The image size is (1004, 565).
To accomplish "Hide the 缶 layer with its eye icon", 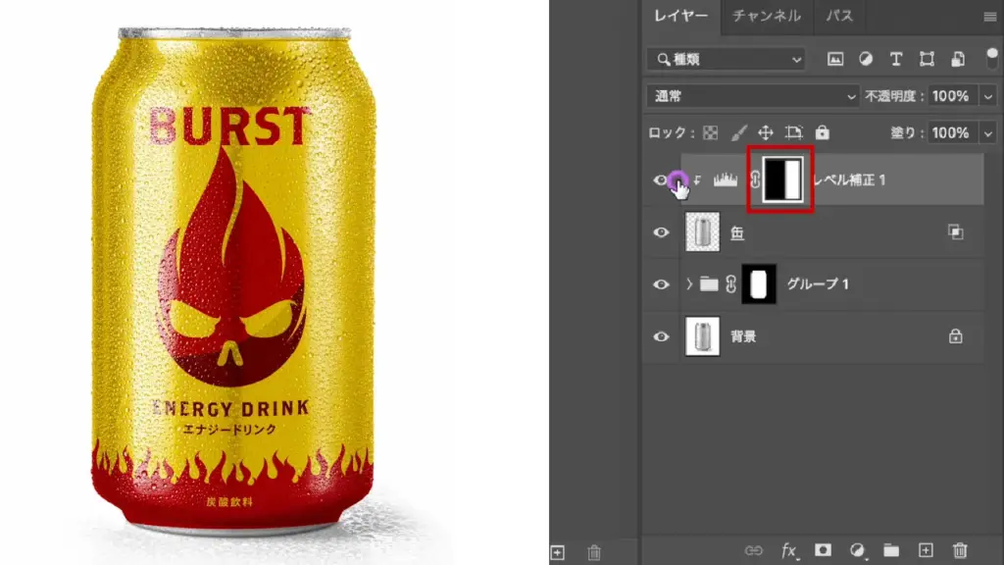I will (662, 232).
